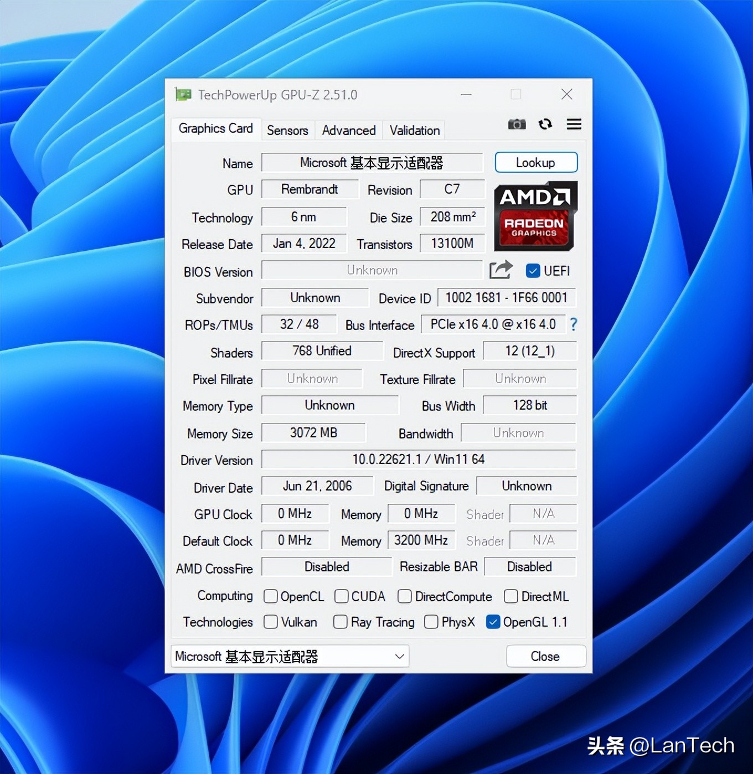Toggle the OpenGL 1.1 checkbox
753x774 pixels.
pos(493,622)
